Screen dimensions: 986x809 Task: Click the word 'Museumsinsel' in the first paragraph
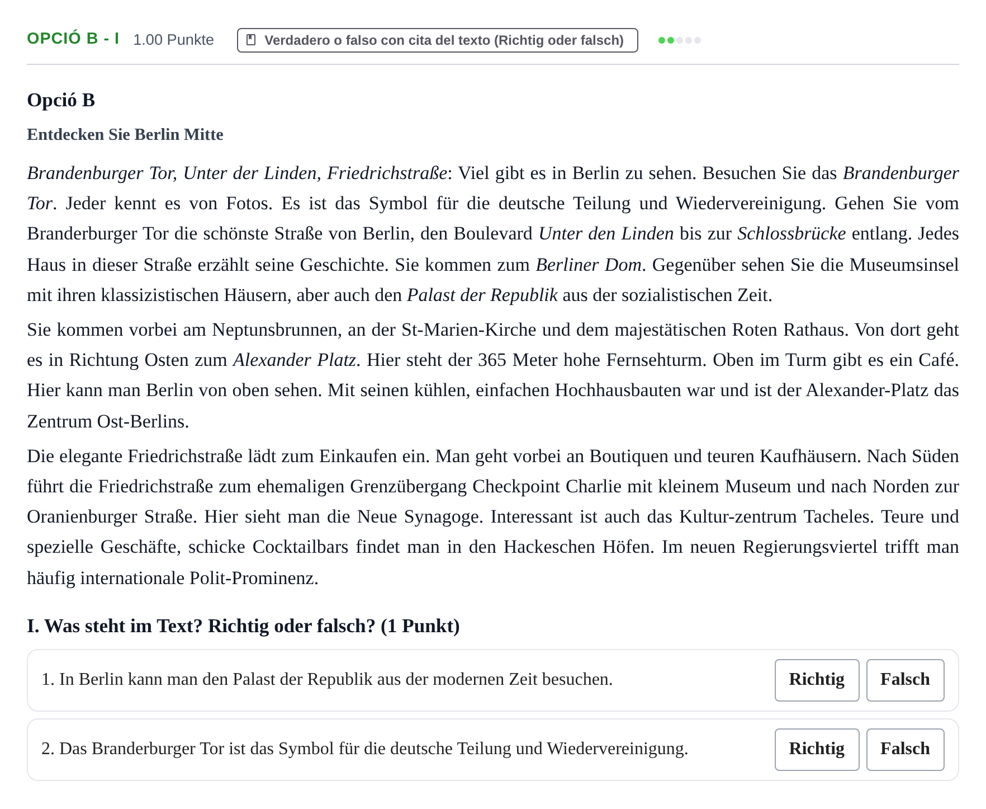[x=904, y=265]
